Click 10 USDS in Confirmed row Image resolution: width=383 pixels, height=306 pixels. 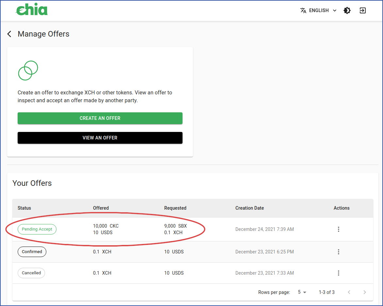(x=174, y=252)
